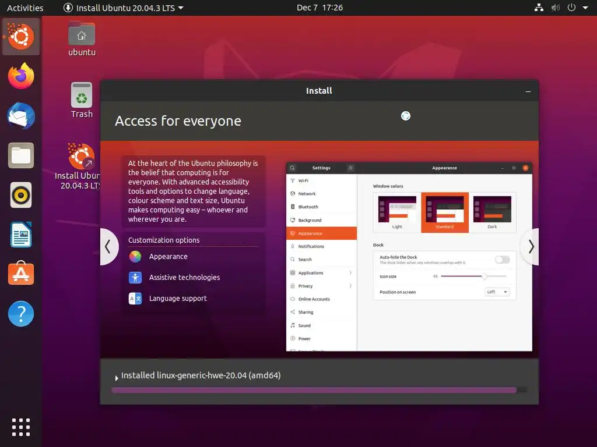The height and width of the screenshot is (447, 597).
Task: Click the search icon in Settings preview
Action: click(293, 168)
